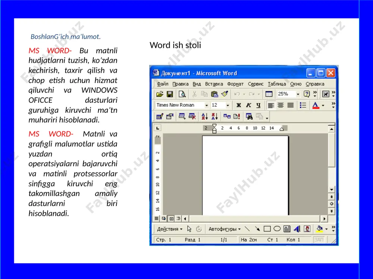Open the Times New Roman font dropdown

click(x=207, y=105)
